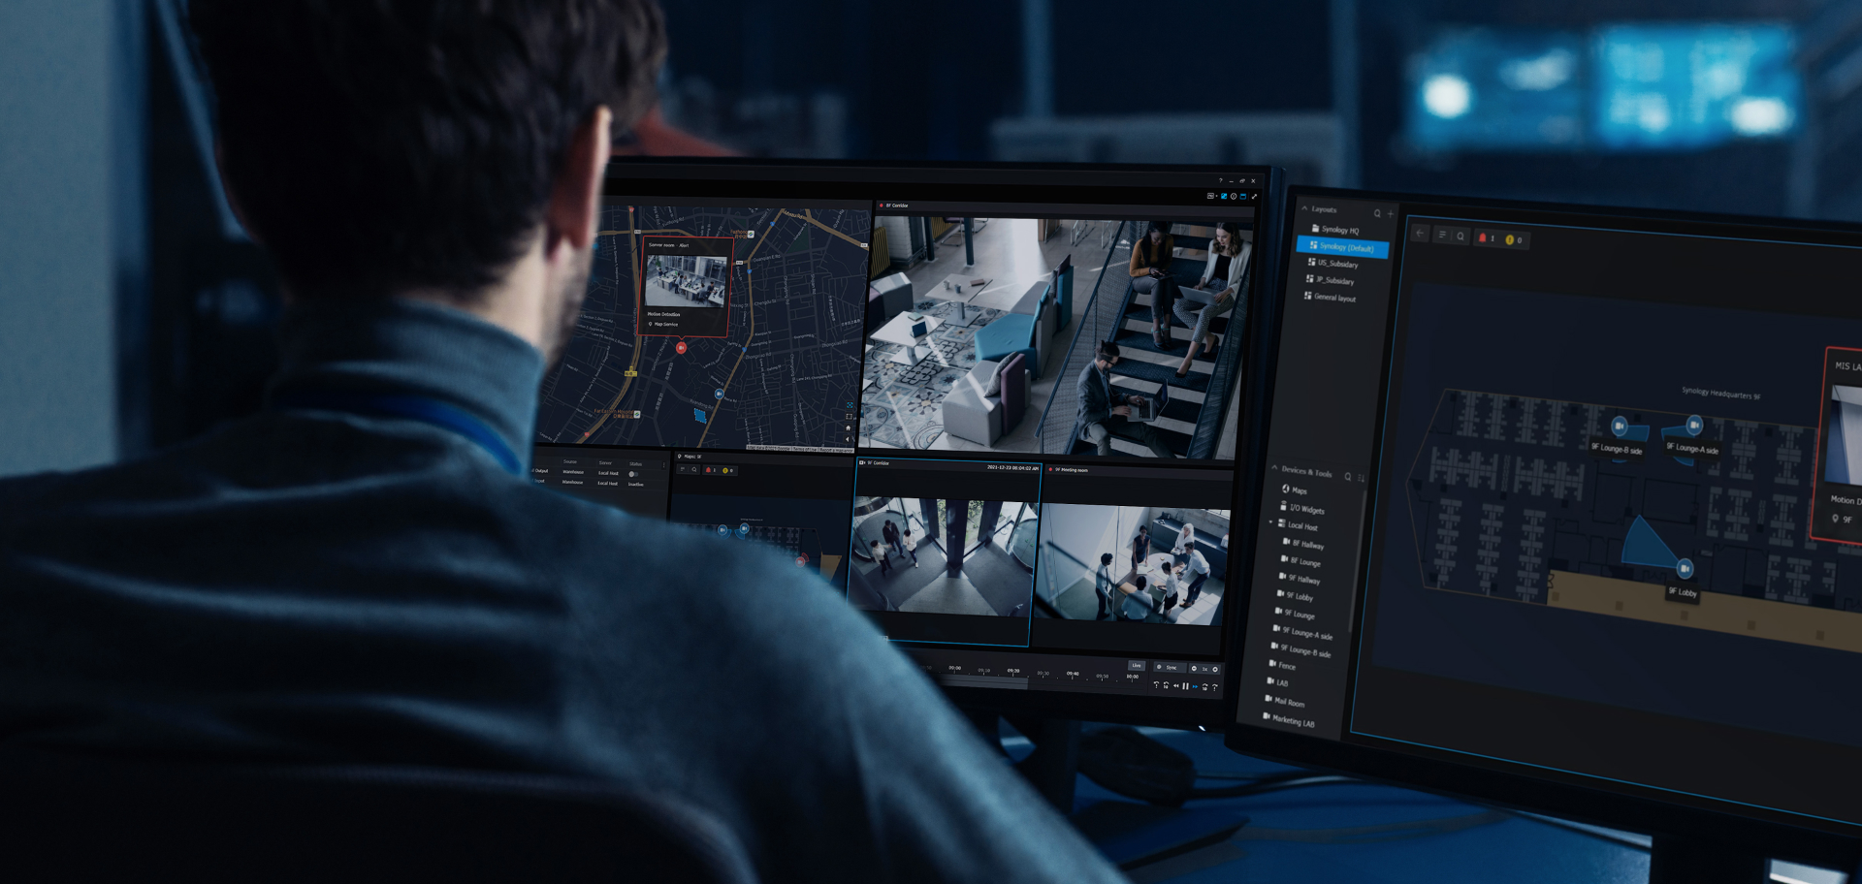Click 9F Lobby camera marker on floor map

(x=1685, y=568)
